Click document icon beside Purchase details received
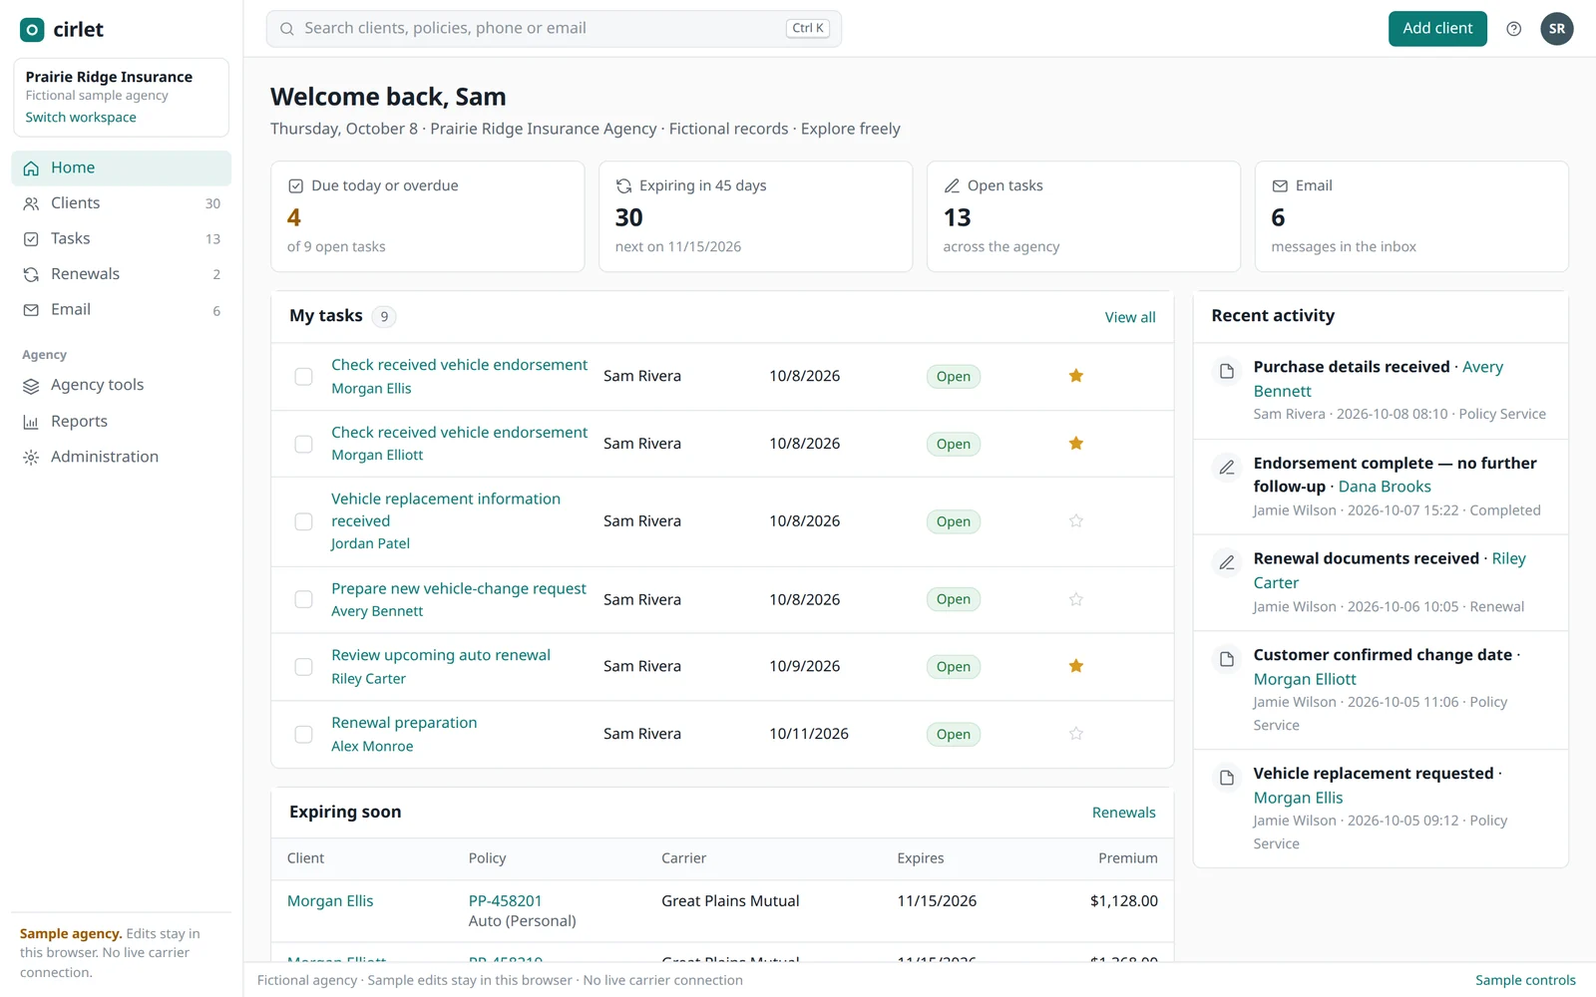Screen dimensions: 1596x997 1227,371
